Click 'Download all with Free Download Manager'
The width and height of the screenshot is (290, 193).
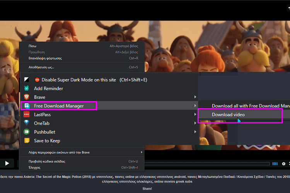coord(244,106)
